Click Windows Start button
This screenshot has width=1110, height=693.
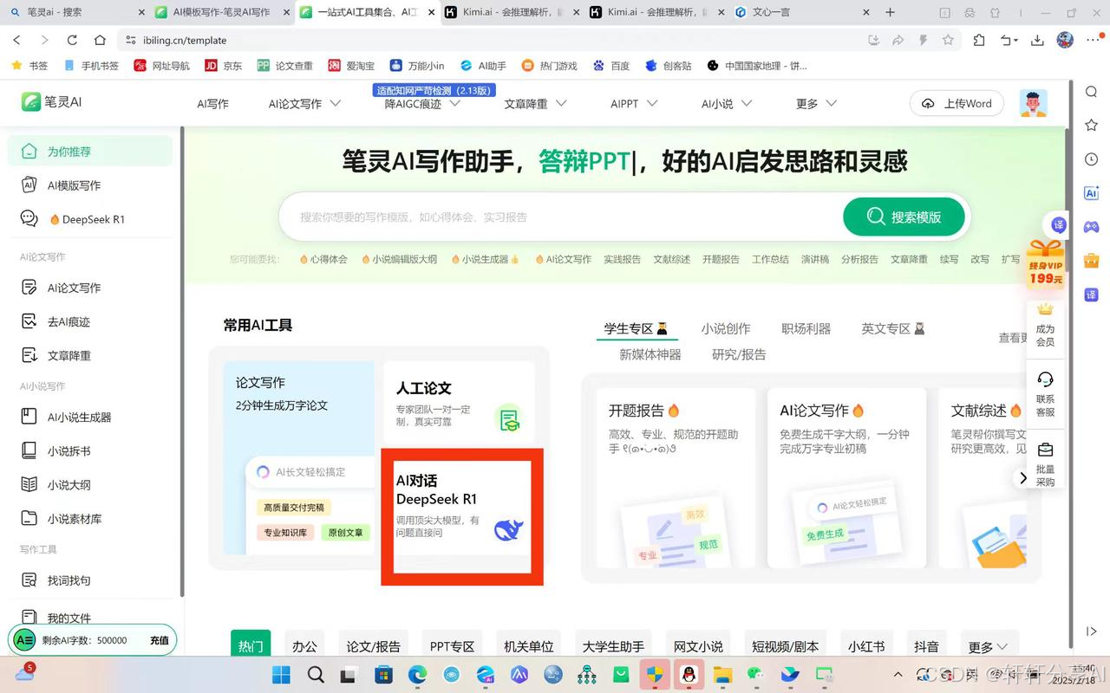tap(282, 674)
